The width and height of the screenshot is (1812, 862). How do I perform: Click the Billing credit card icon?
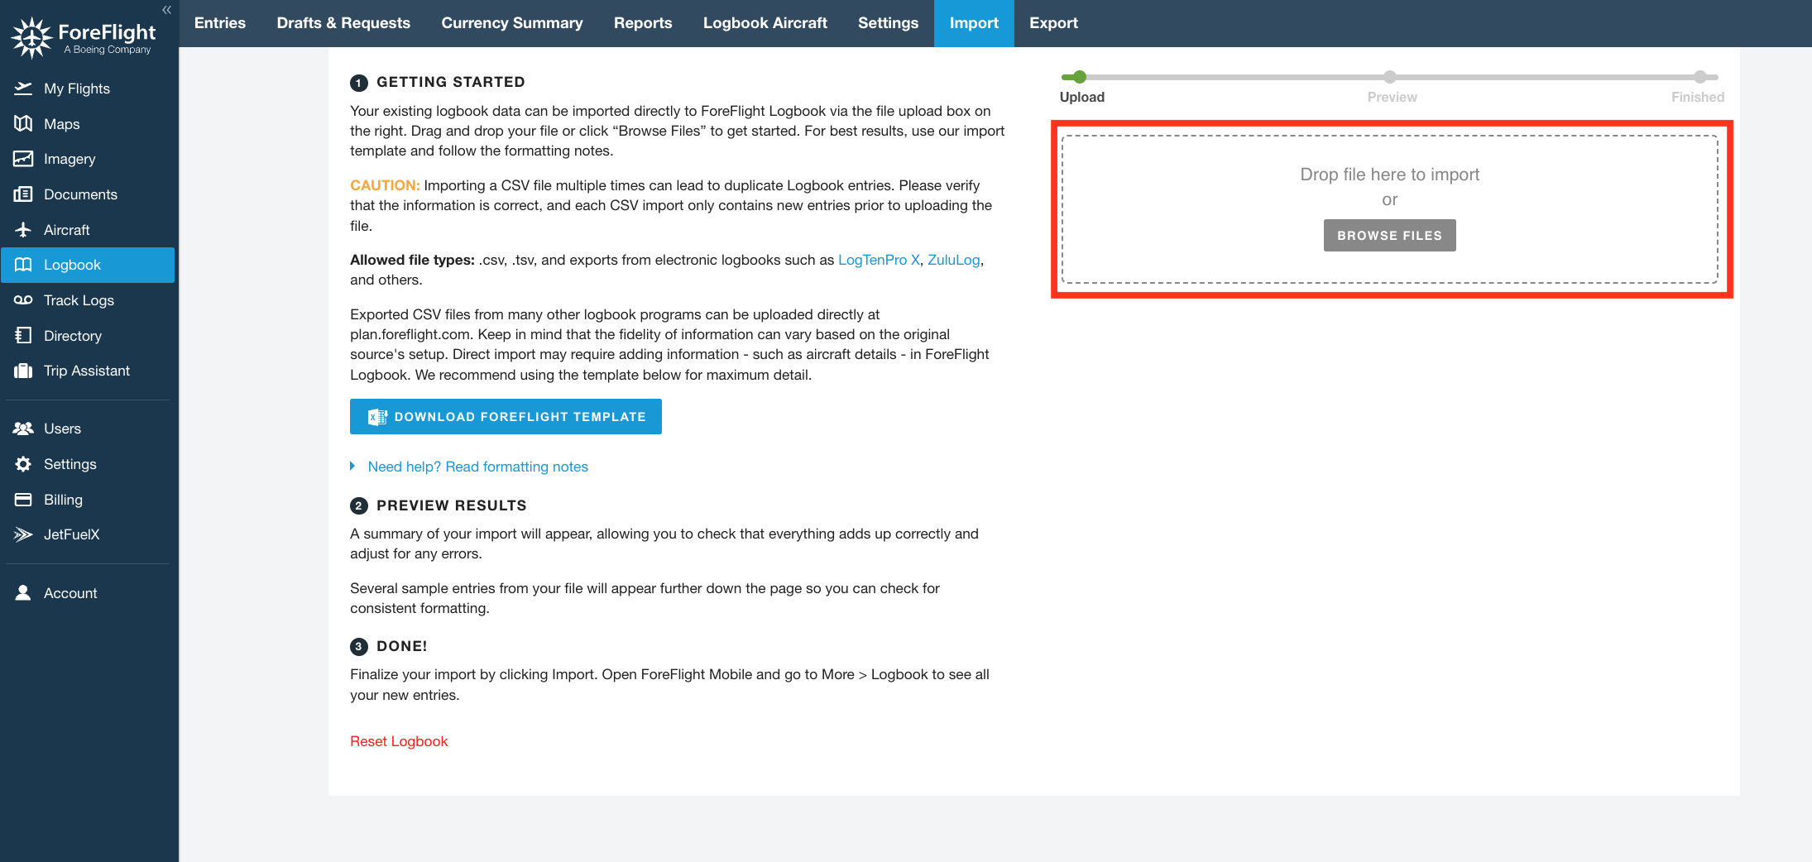pos(23,500)
